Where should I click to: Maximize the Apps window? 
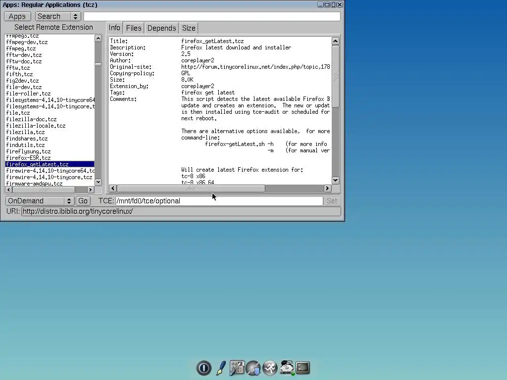pos(333,4)
